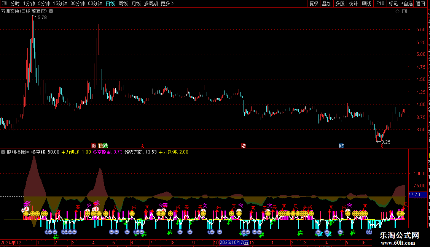Image resolution: width=430 pixels, height=247 pixels.
Task: Click the 主力轨迹: 2.00 readout
Action: (x=174, y=152)
